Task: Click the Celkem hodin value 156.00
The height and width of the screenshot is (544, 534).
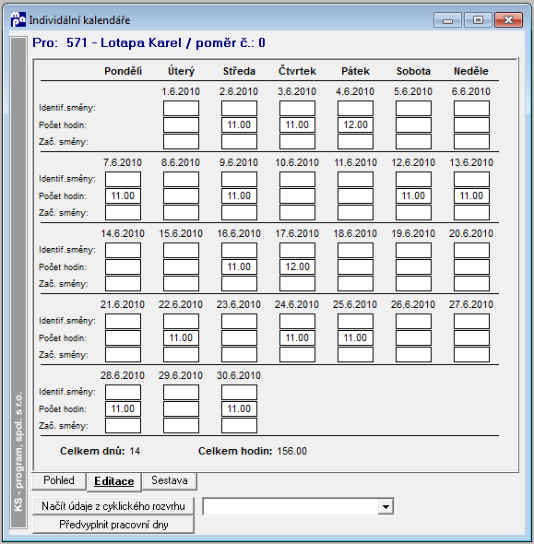Action: coord(292,451)
